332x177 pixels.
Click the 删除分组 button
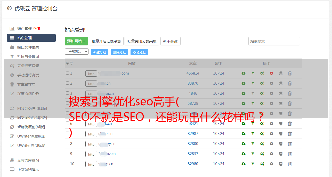click(x=119, y=52)
